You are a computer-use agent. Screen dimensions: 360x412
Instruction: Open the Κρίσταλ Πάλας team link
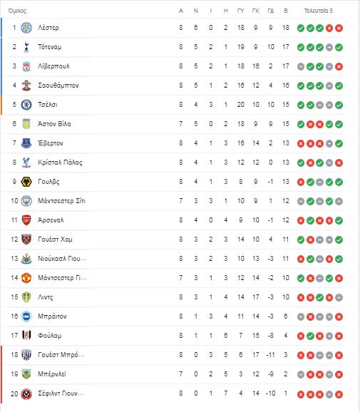(60, 163)
